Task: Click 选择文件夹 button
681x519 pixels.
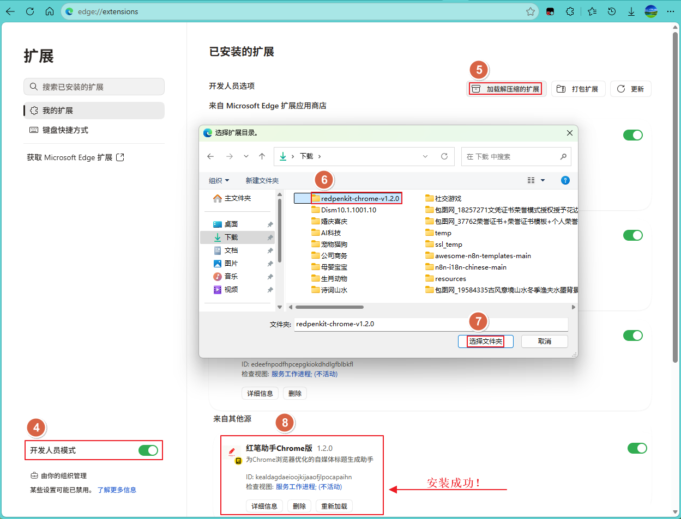Action: point(485,341)
